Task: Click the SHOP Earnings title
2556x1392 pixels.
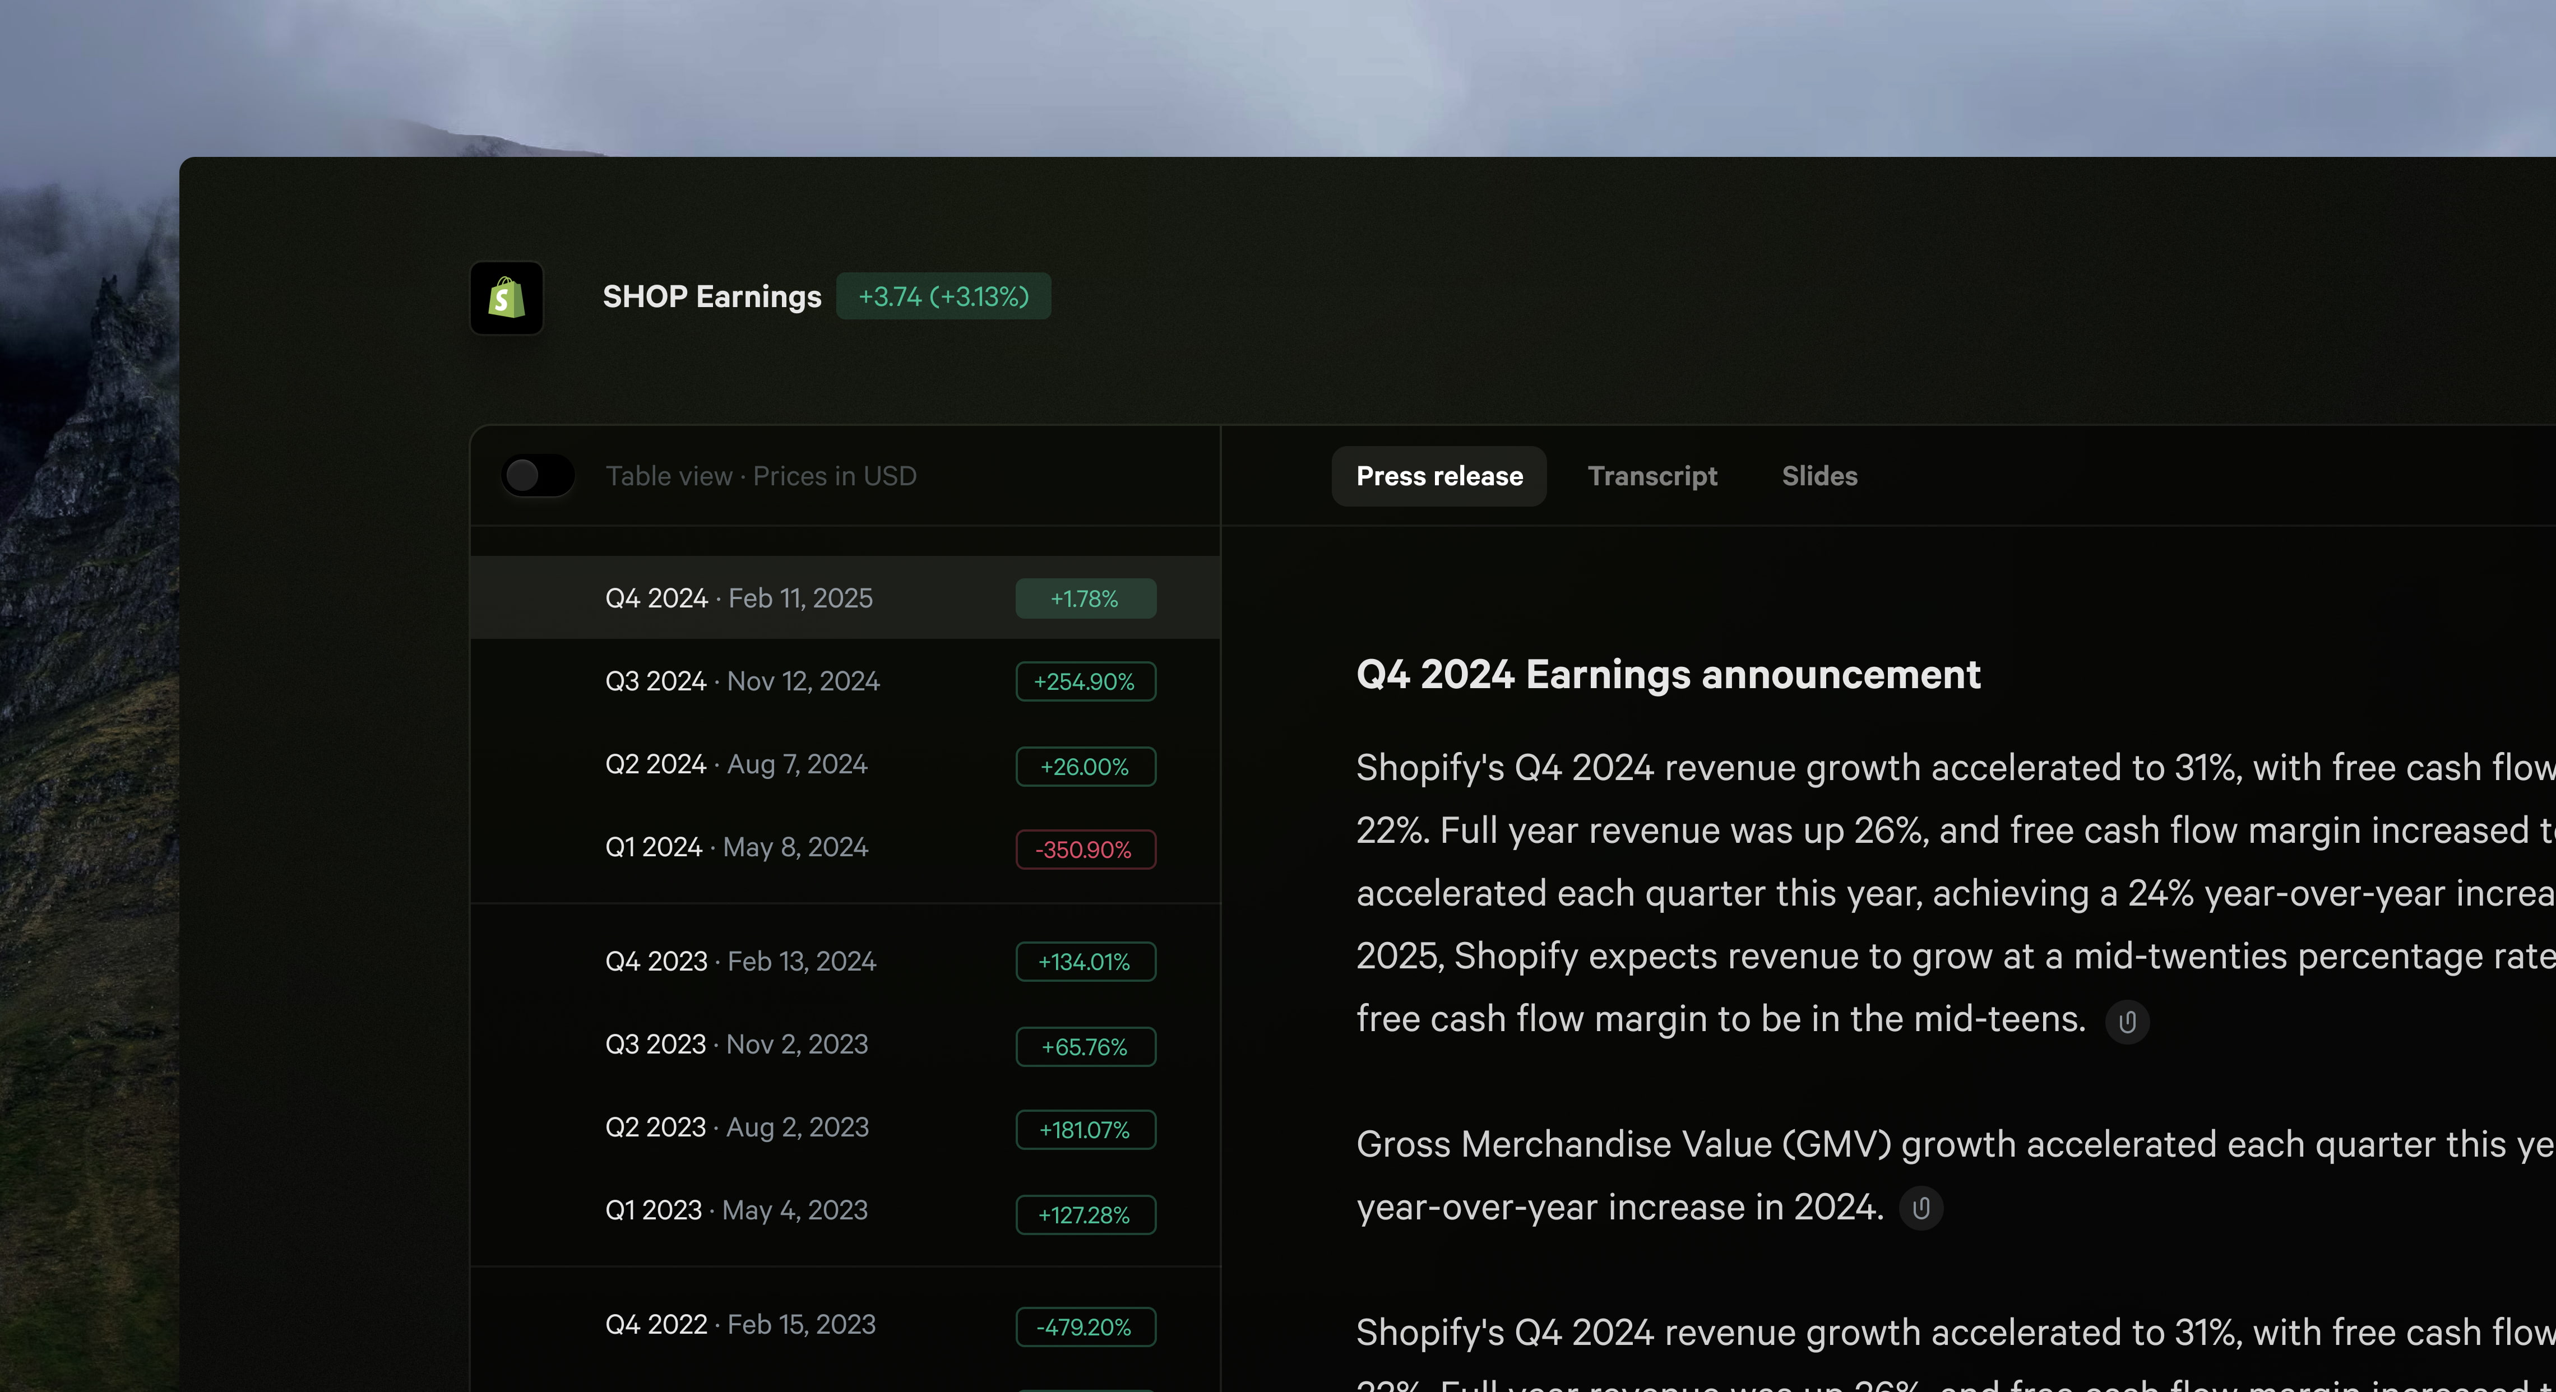Action: tap(711, 296)
